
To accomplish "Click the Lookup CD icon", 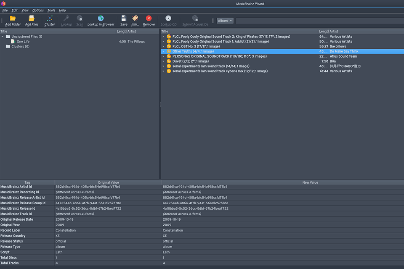I will click(x=168, y=18).
